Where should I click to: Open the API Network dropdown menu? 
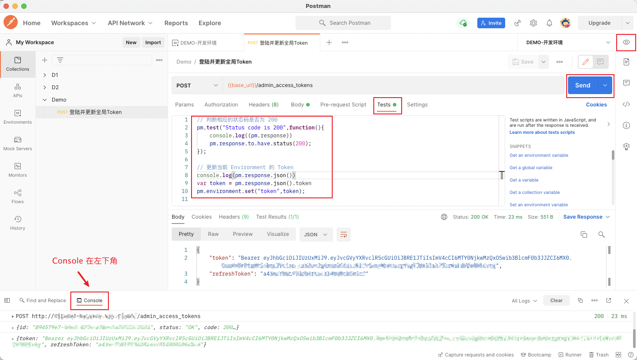pyautogui.click(x=130, y=23)
